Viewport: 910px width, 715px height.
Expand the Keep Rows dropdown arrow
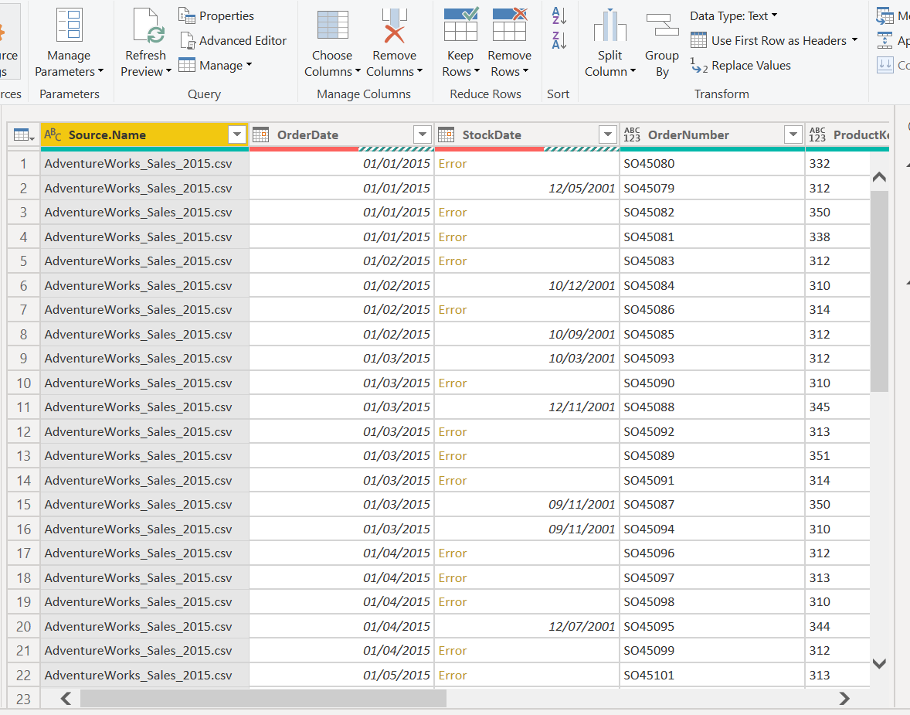477,71
